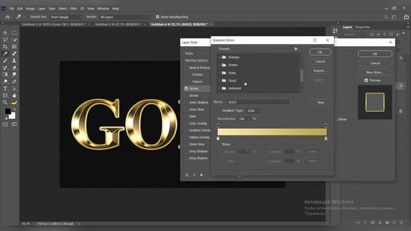Open the Filter menu
Screen dimensions: 411x231
pos(73,8)
